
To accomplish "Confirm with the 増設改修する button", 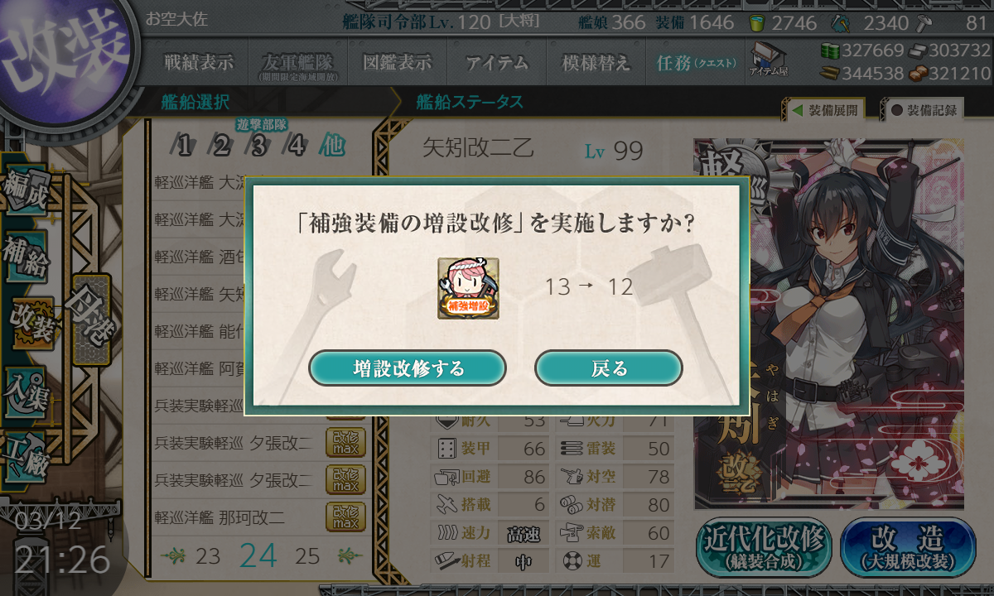I will [x=408, y=368].
